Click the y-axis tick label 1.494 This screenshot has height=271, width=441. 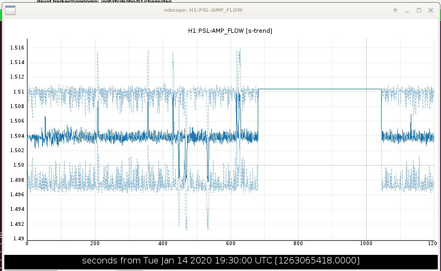pos(17,209)
